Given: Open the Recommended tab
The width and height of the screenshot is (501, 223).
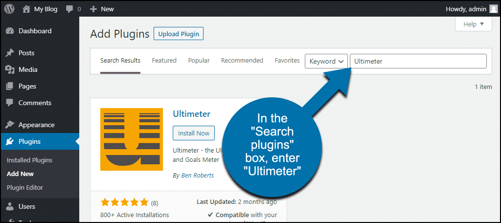Looking at the screenshot, I should point(242,61).
